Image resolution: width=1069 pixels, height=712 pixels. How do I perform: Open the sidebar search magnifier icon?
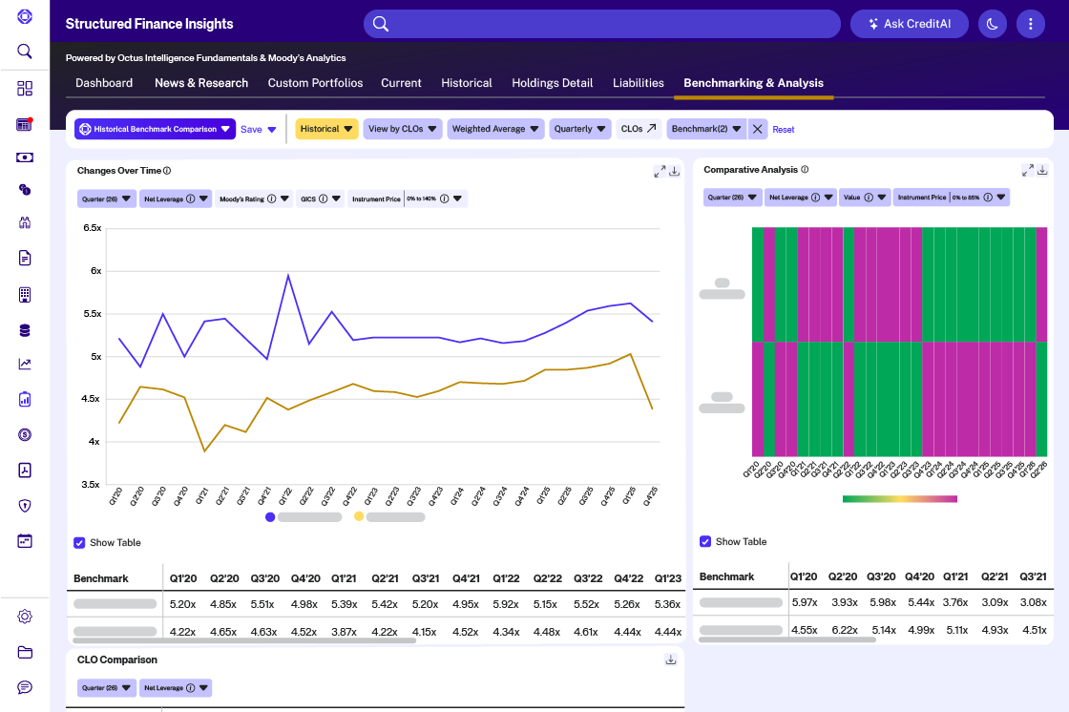point(25,52)
